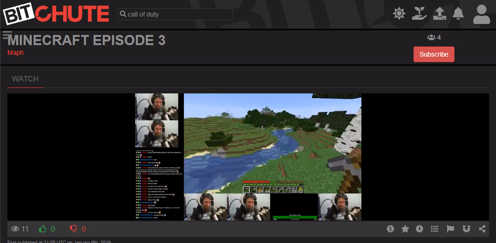496x243 pixels.
Task: Click the dollar tip icon
Action: pyautogui.click(x=390, y=229)
